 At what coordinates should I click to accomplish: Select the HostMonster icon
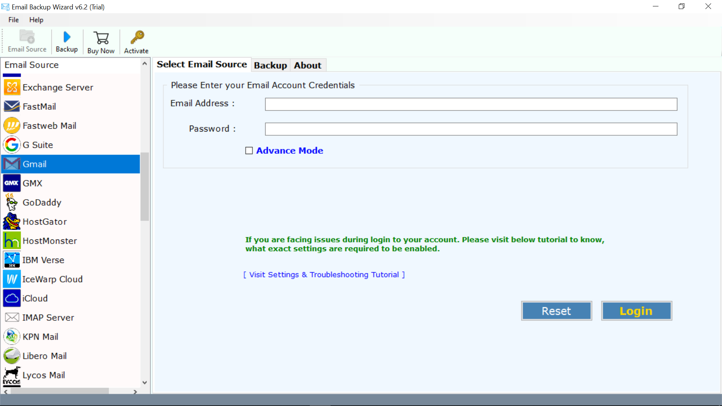pyautogui.click(x=12, y=241)
